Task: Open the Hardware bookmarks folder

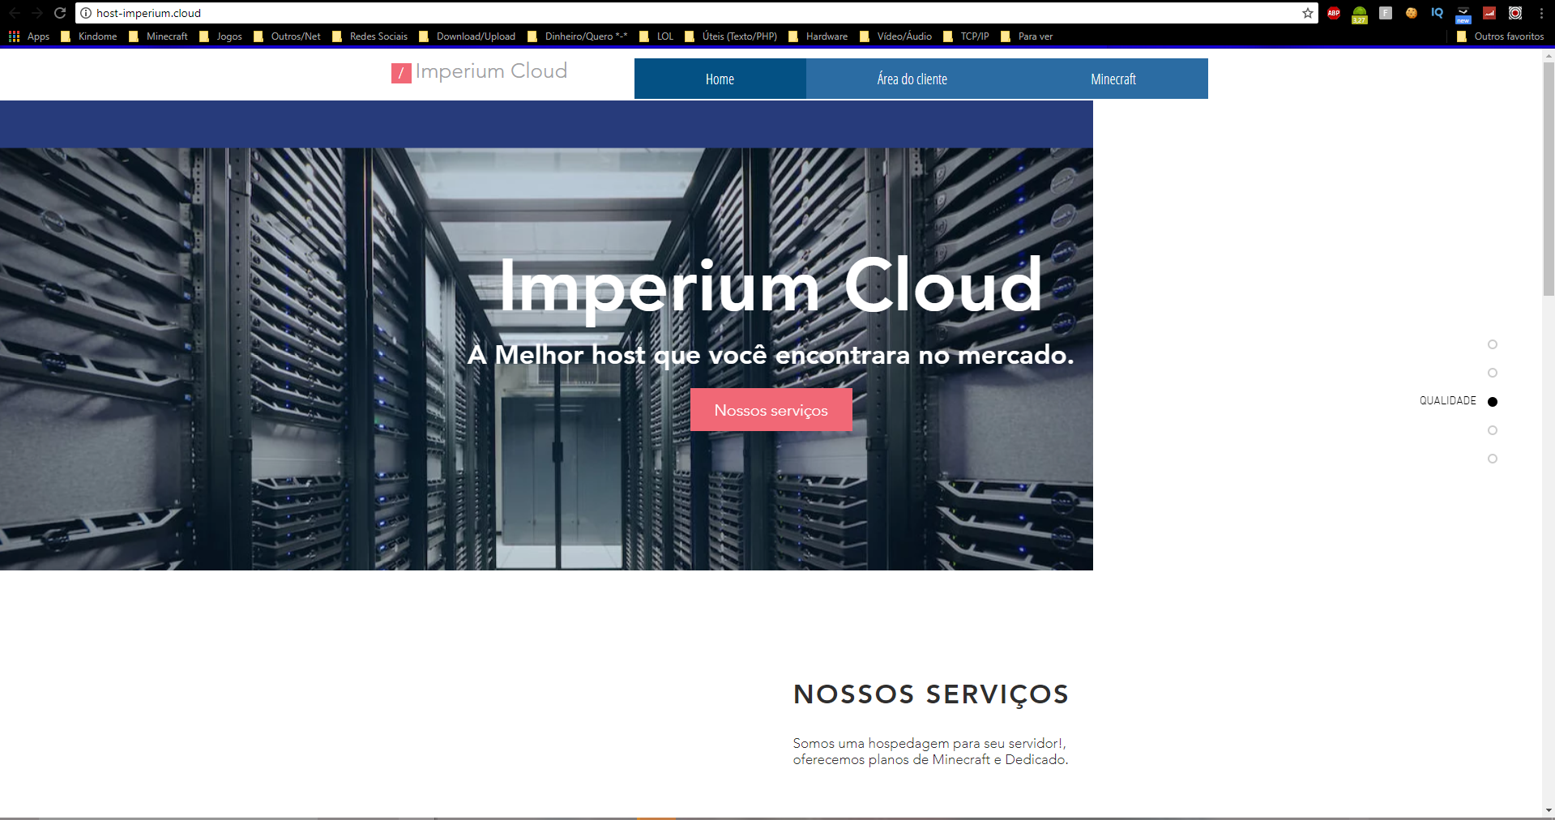Action: (818, 36)
